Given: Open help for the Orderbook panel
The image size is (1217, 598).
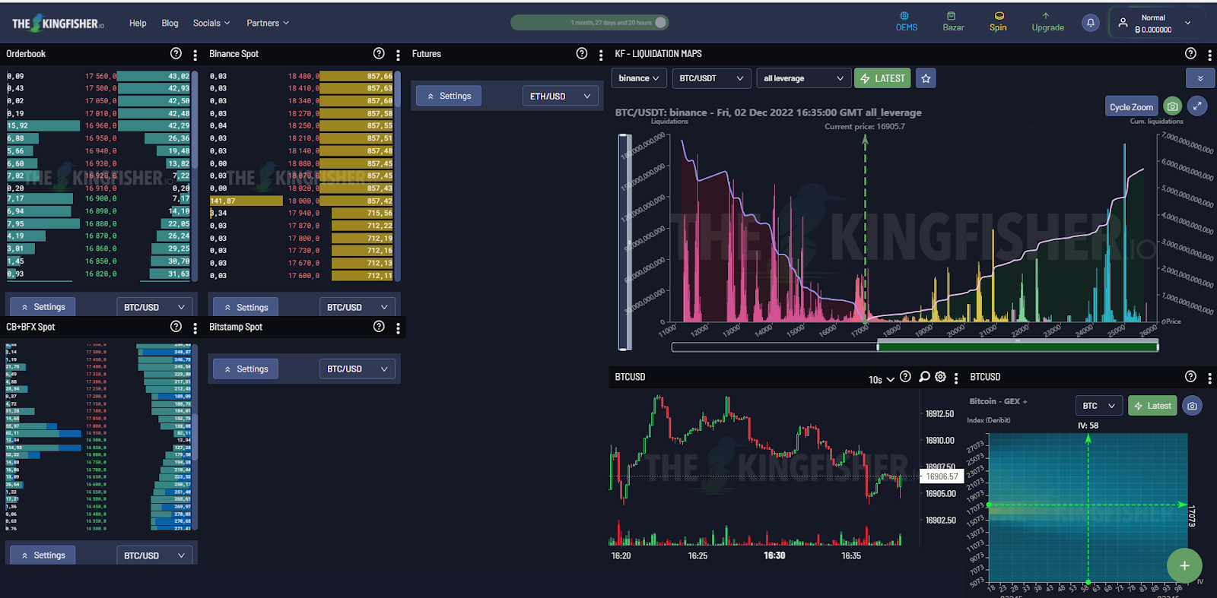Looking at the screenshot, I should pyautogui.click(x=176, y=53).
